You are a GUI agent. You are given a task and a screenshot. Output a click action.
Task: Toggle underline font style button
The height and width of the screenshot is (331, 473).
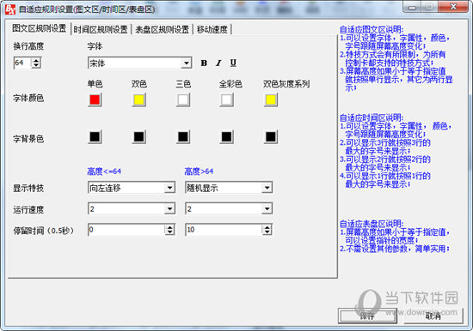(x=233, y=63)
